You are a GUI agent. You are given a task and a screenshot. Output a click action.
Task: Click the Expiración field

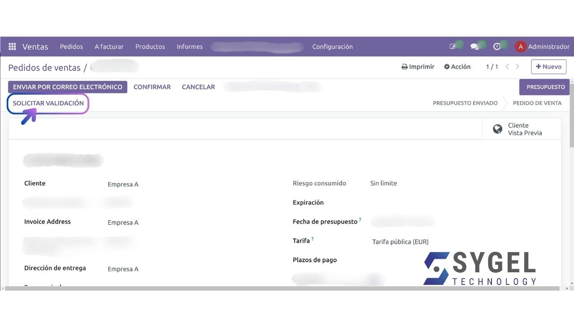click(x=308, y=203)
